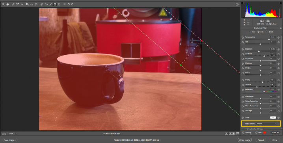
Task: Click the Save Image button
Action: point(10,140)
